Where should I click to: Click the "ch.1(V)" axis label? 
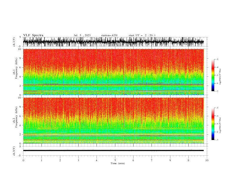tap(14, 42)
